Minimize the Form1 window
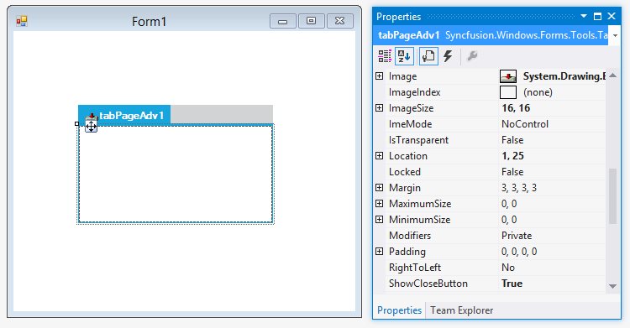The image size is (630, 328). click(x=283, y=21)
